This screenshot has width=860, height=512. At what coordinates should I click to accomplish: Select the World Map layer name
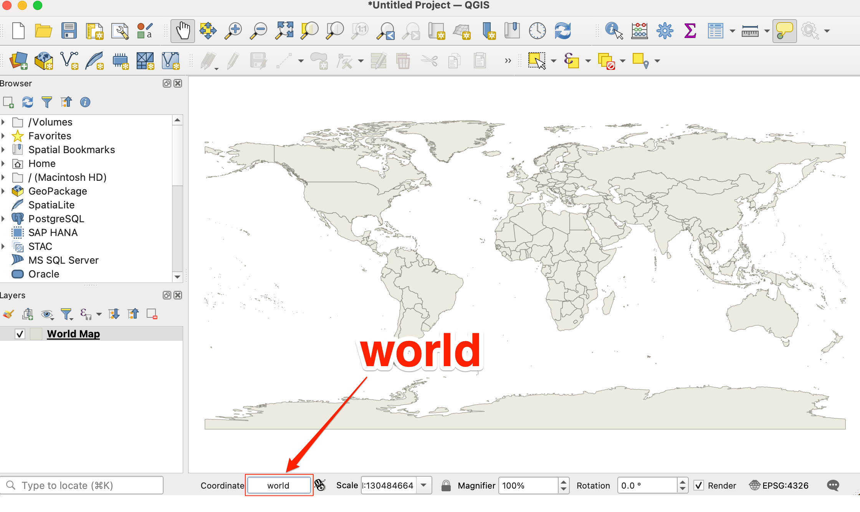[x=73, y=334]
